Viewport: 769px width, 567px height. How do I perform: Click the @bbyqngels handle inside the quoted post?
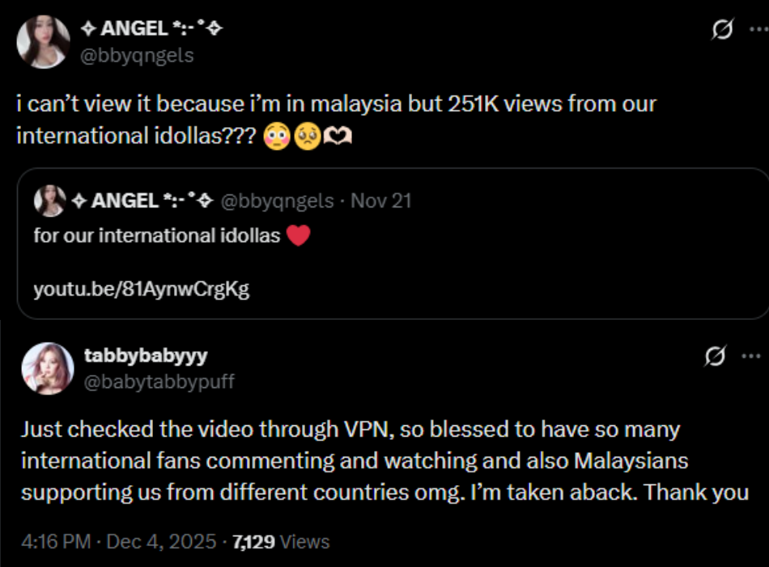pos(277,201)
